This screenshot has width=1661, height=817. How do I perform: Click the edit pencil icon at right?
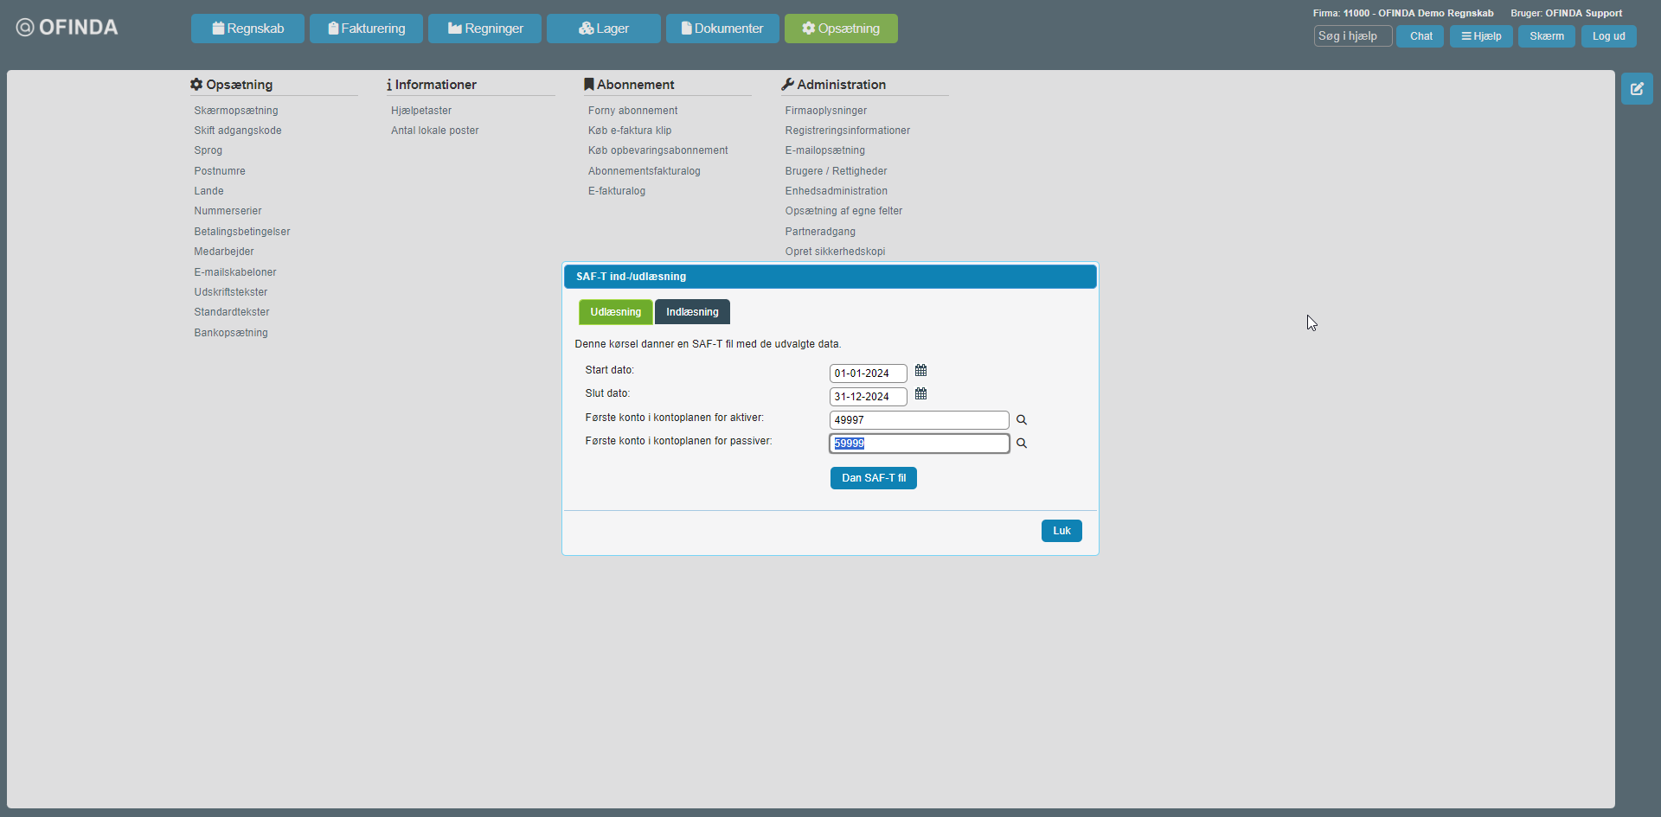[x=1636, y=89]
